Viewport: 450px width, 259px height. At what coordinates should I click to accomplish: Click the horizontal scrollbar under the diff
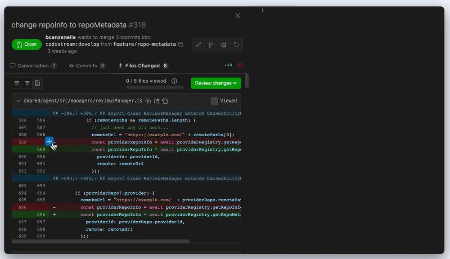(101, 241)
